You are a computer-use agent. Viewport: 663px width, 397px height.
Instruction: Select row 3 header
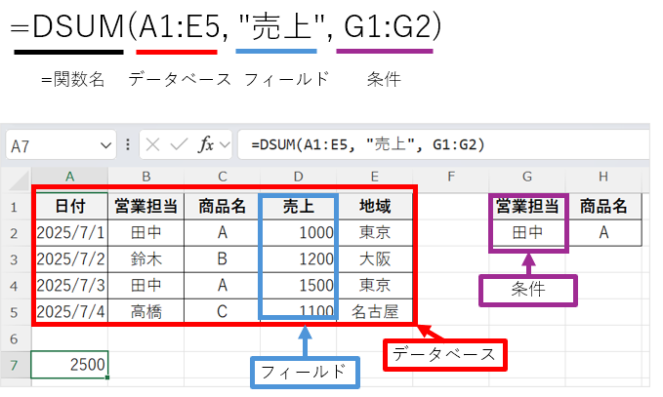click(x=16, y=259)
